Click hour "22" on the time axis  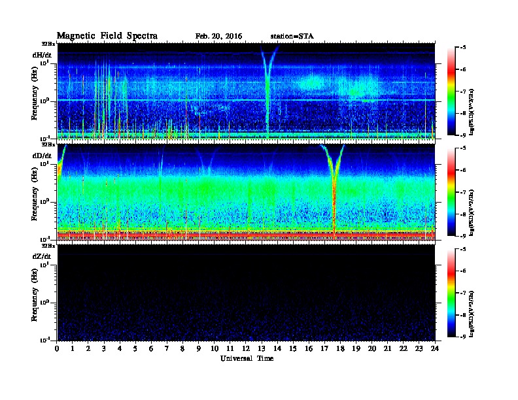pos(404,348)
